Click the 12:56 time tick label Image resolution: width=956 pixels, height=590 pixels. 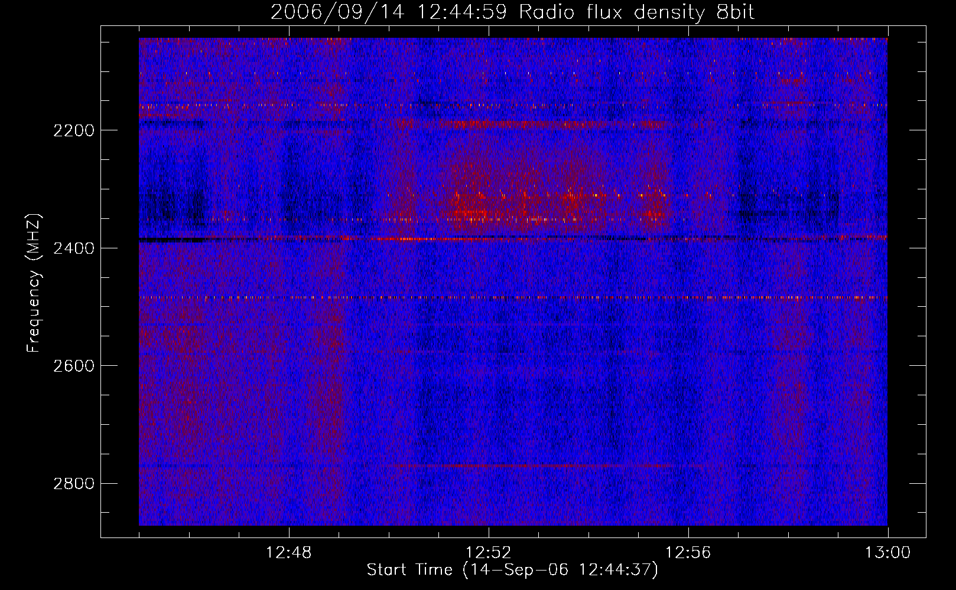[x=688, y=553]
